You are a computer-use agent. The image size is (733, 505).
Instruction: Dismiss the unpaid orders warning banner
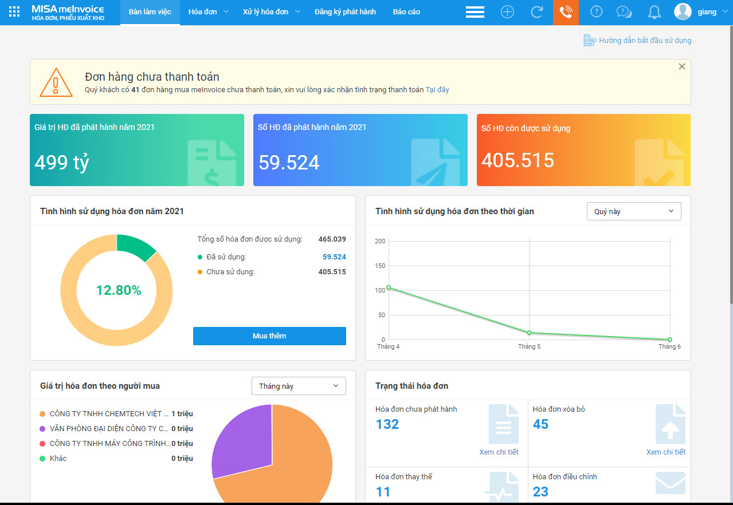682,66
